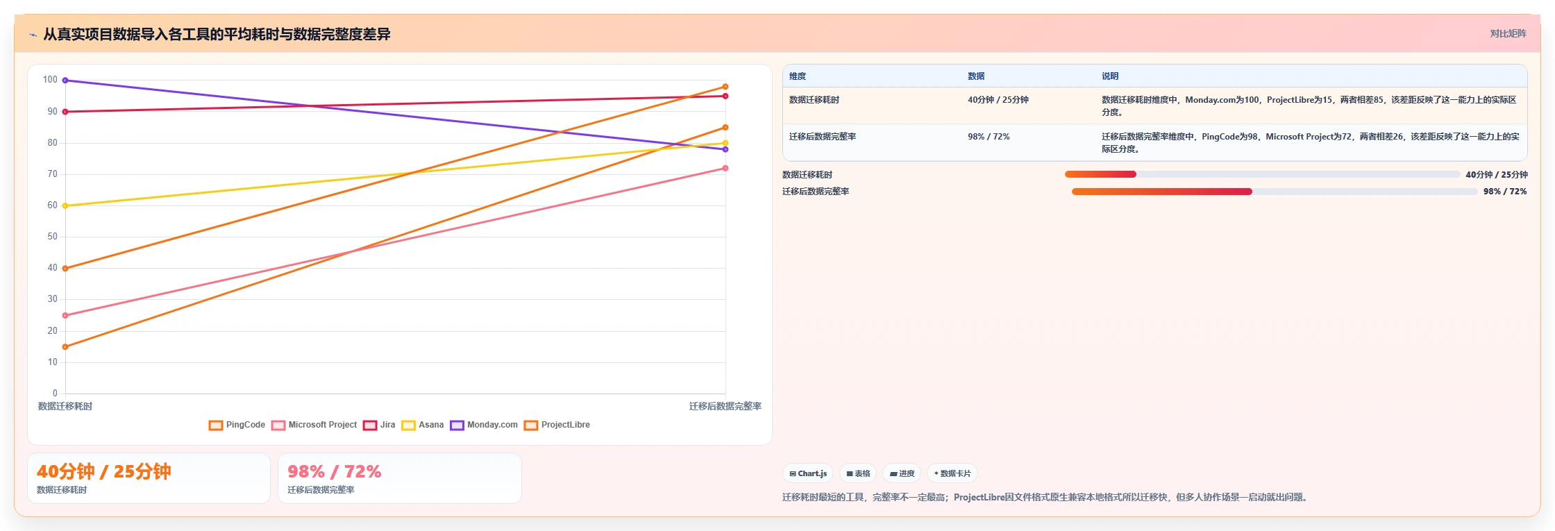
Task: Click Asana data point at 60
Action: pyautogui.click(x=65, y=205)
